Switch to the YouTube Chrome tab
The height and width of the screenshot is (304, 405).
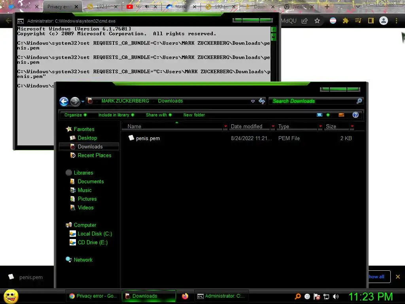pyautogui.click(x=142, y=7)
